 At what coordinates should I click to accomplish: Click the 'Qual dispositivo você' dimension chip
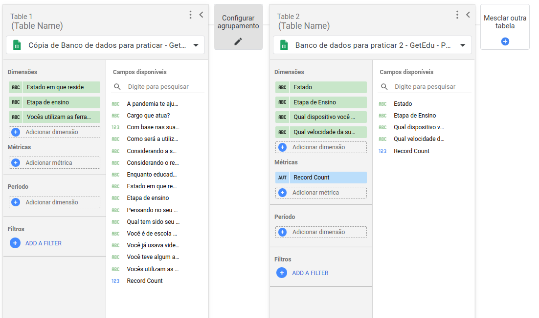322,117
